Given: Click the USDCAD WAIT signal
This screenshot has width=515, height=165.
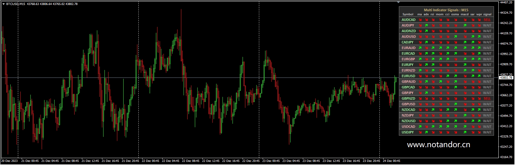Looking at the screenshot, I should [x=487, y=127].
